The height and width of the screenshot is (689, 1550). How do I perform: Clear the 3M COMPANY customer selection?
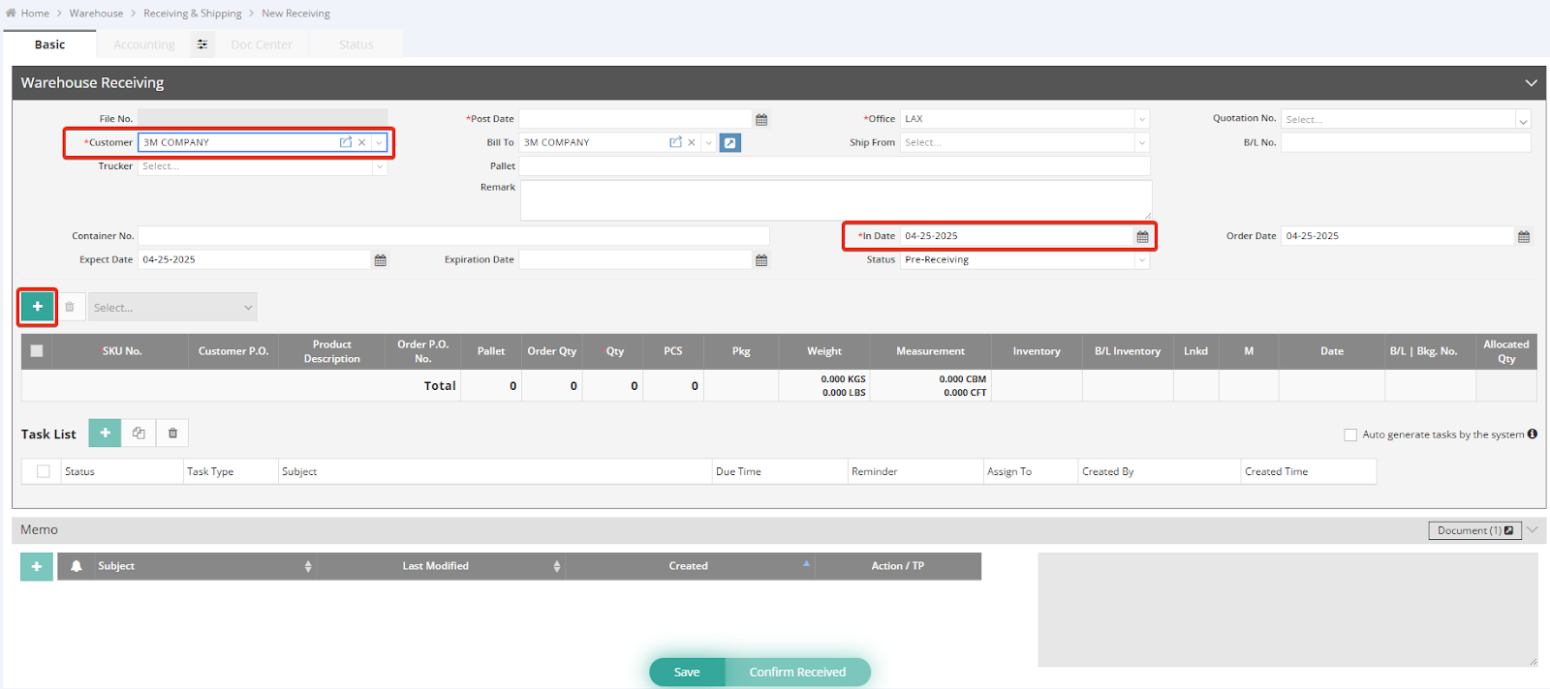point(362,142)
